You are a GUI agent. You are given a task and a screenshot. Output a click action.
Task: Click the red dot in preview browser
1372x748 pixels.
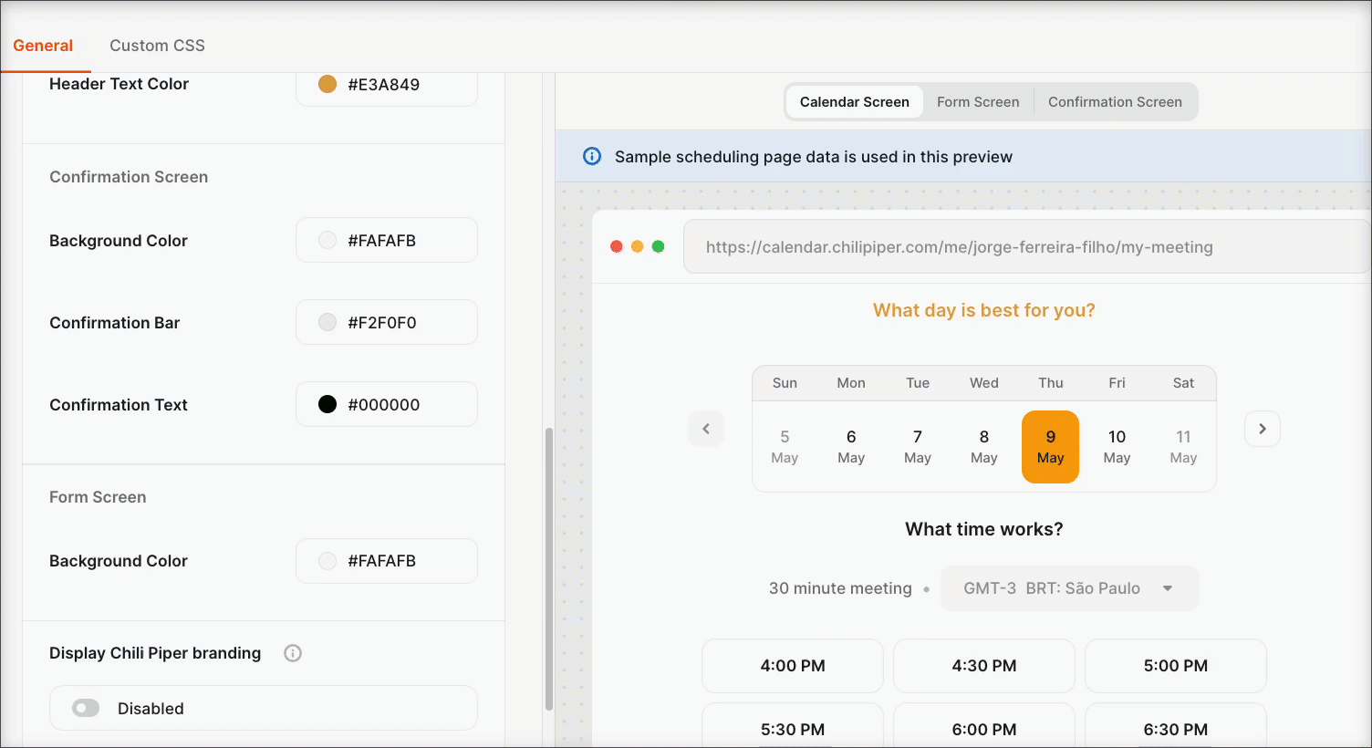[x=617, y=246]
